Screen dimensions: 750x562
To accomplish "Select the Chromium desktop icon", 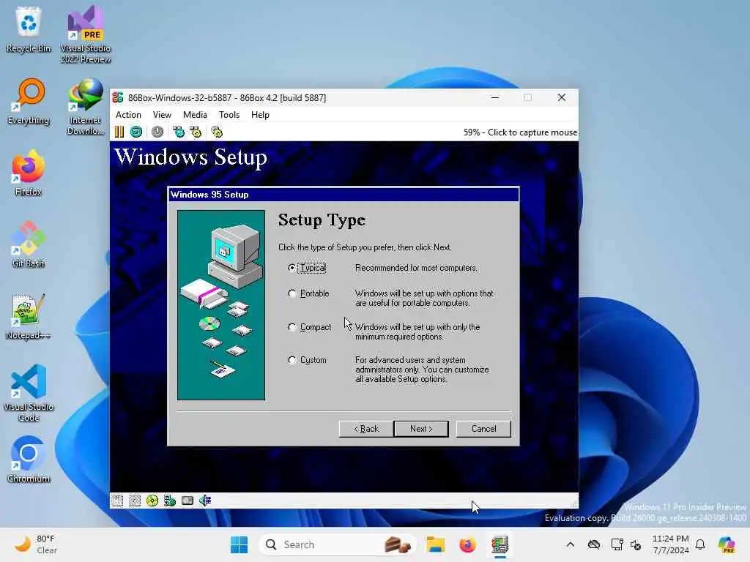I will pos(29,460).
